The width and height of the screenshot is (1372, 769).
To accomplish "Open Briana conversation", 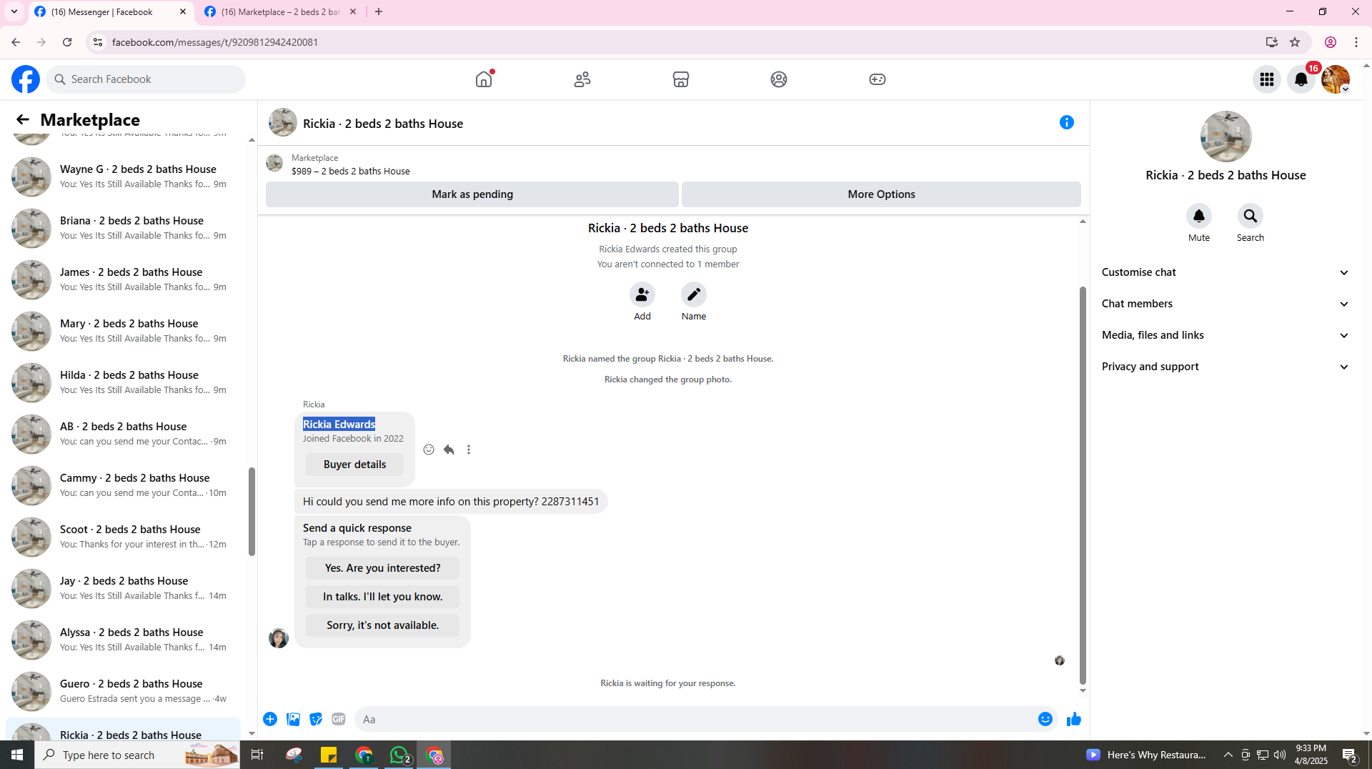I will tap(123, 228).
